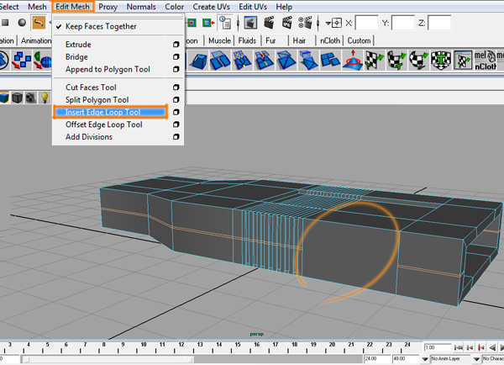Open the Mesh menu
Image resolution: width=504 pixels, height=365 pixels.
pos(37,7)
